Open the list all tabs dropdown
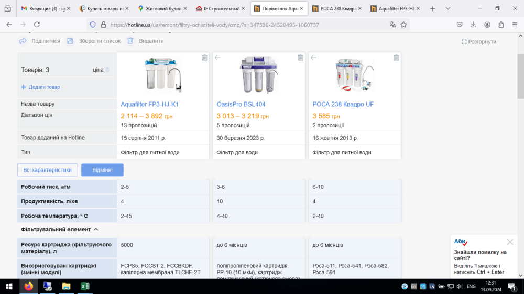This screenshot has height=294, width=524. coord(447,8)
